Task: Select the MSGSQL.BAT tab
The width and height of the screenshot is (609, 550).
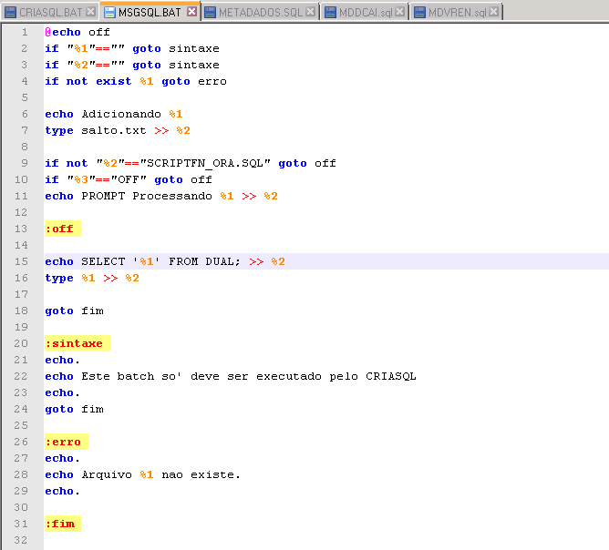Action: tap(150, 12)
